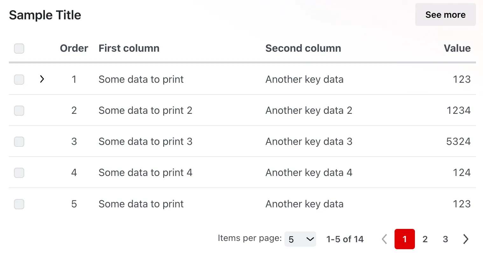This screenshot has width=483, height=253.
Task: Check the checkbox for row 1
Action: [19, 80]
